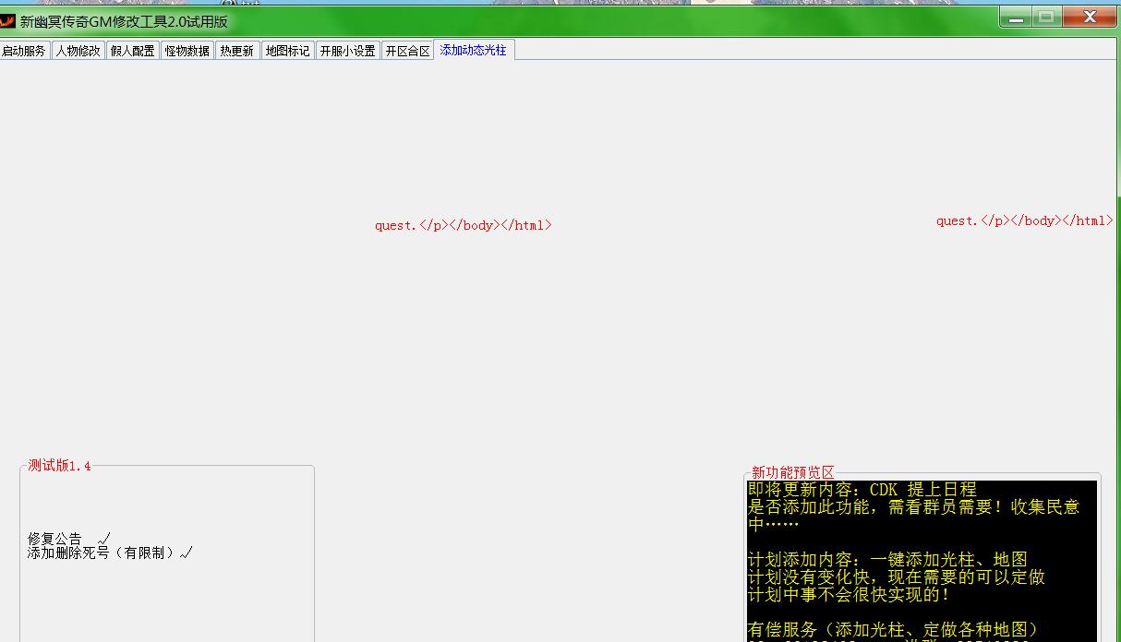Image resolution: width=1121 pixels, height=642 pixels.
Task: Click the 修复公告 changelog line
Action: coord(55,539)
